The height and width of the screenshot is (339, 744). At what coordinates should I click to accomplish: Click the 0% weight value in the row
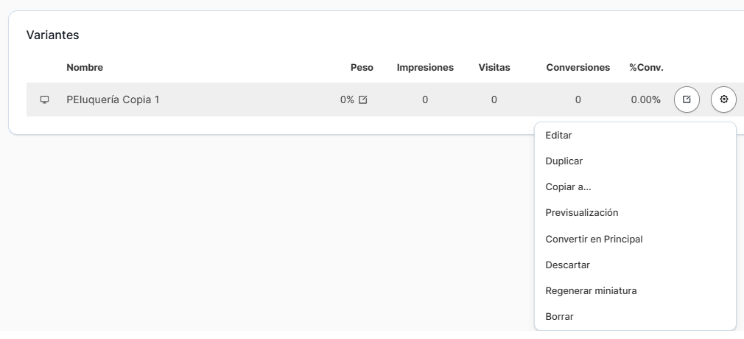(x=347, y=99)
